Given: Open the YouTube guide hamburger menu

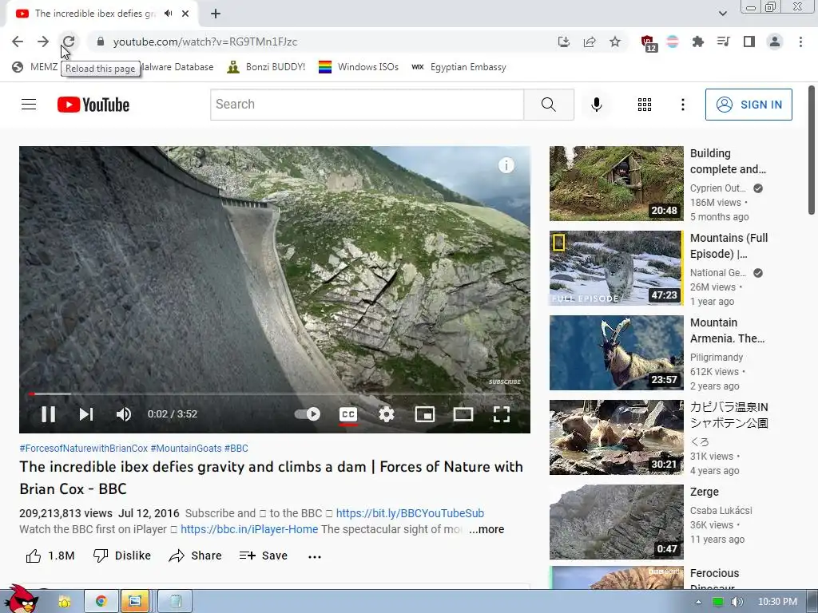Looking at the screenshot, I should [x=29, y=105].
